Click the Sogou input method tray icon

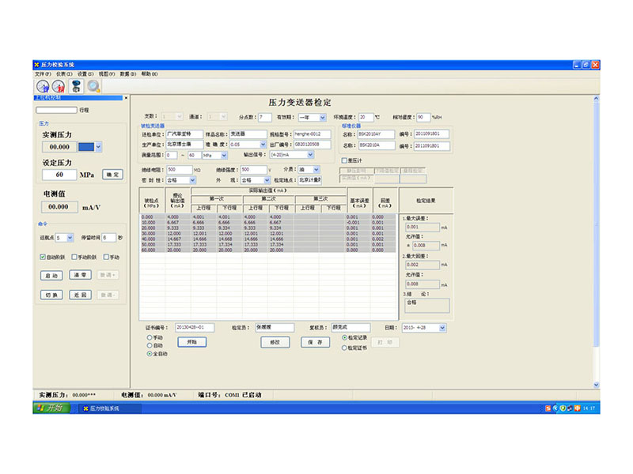tap(548, 408)
